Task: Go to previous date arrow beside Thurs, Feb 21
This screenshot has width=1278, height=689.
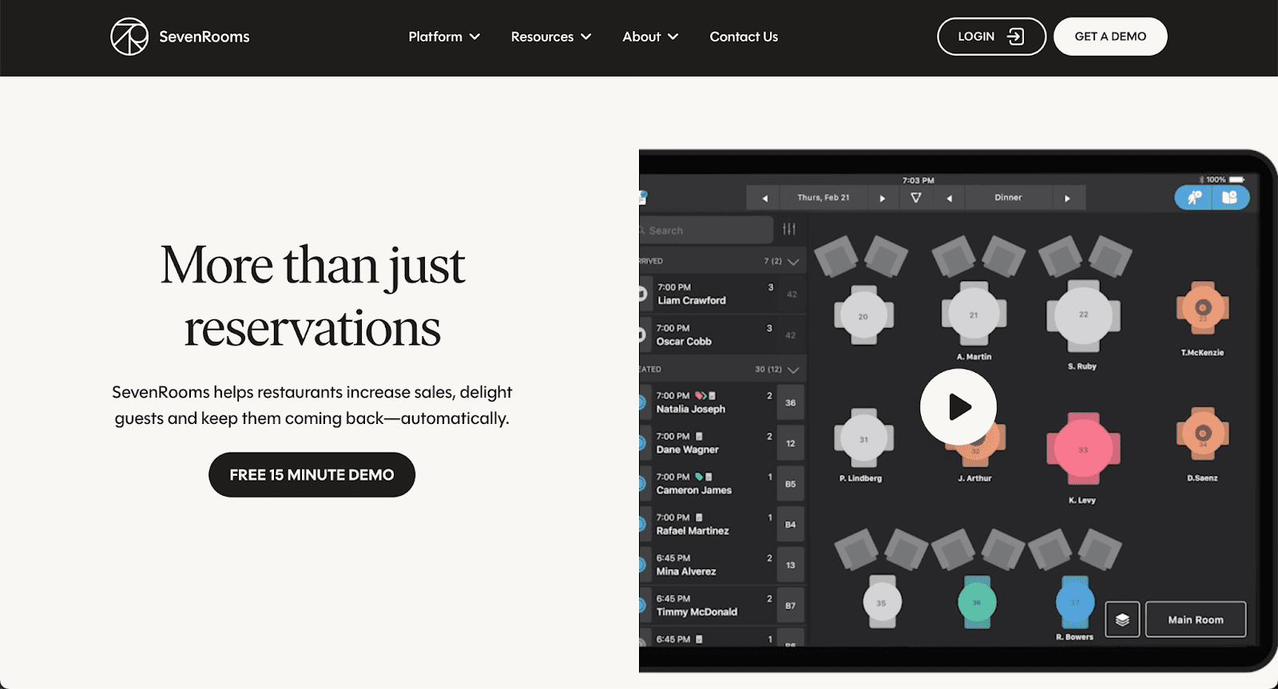Action: click(765, 198)
